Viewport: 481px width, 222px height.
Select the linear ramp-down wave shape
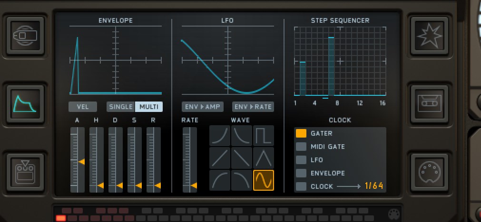click(241, 158)
